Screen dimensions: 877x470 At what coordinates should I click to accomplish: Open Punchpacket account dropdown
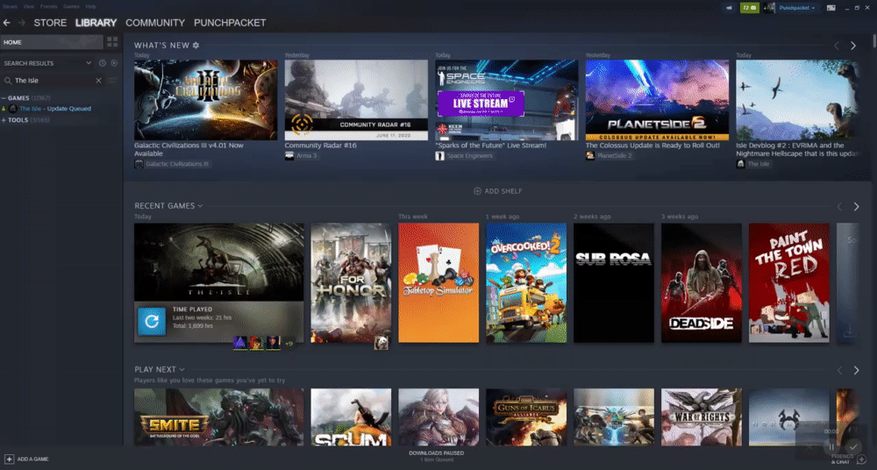click(x=797, y=8)
